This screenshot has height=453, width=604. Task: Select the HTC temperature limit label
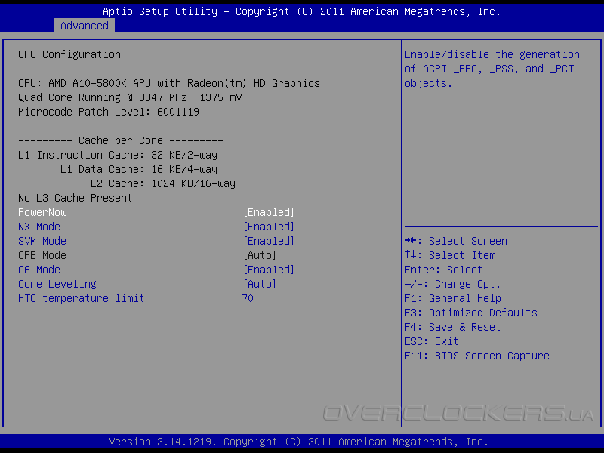click(x=82, y=298)
